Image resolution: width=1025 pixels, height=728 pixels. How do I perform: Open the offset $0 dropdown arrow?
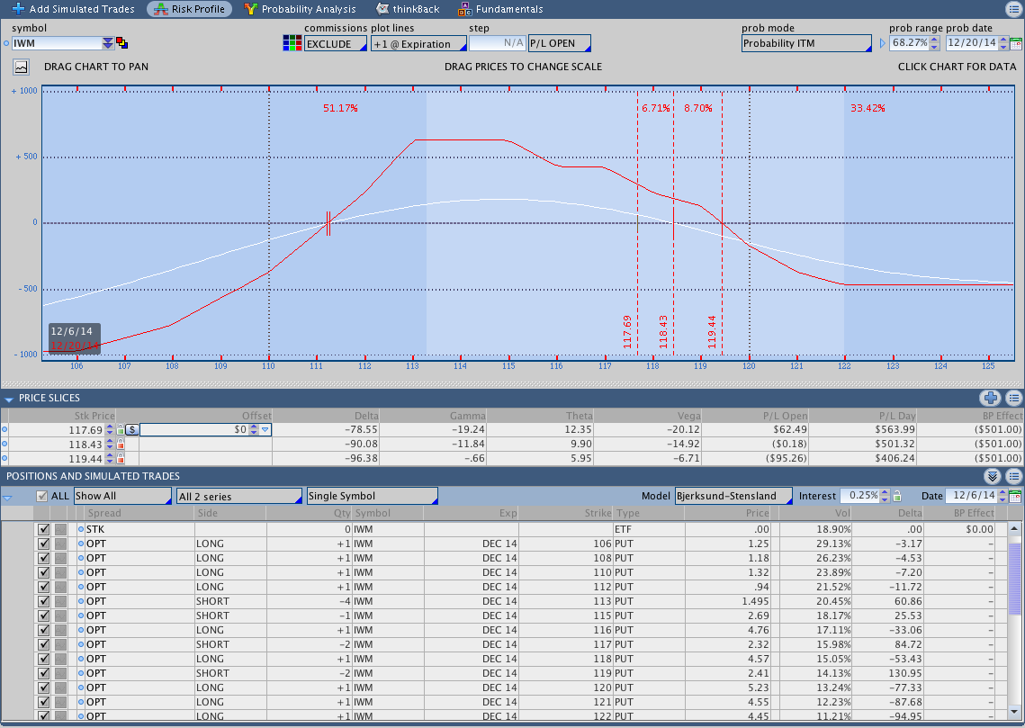click(265, 429)
